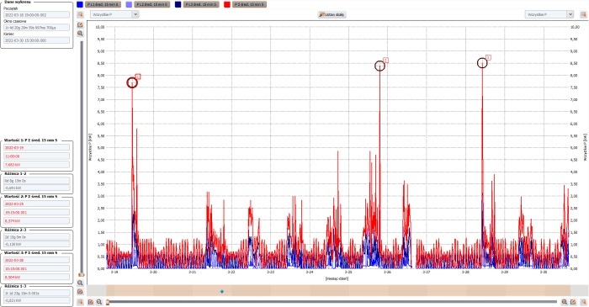The image size is (589, 307).
Task: Toggle the P Σ 15 min series button
Action: pyautogui.click(x=249, y=4)
